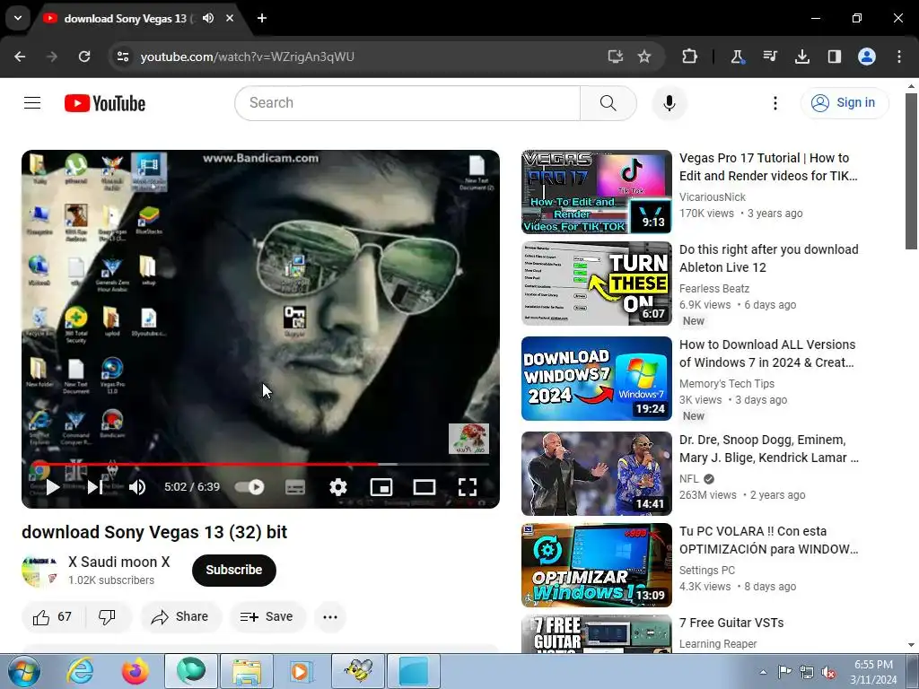919x689 pixels.
Task: Mute the video player volume
Action: 137,487
